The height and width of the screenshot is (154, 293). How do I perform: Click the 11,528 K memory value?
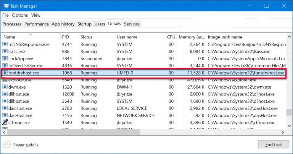pyautogui.click(x=196, y=73)
